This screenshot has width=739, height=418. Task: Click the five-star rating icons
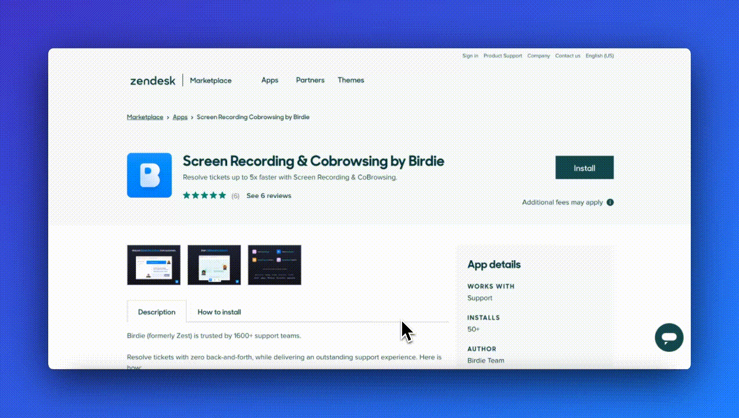click(x=204, y=196)
